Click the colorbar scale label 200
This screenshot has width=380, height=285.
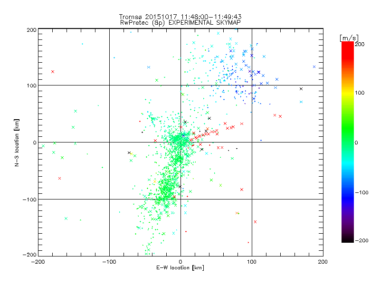(360, 44)
